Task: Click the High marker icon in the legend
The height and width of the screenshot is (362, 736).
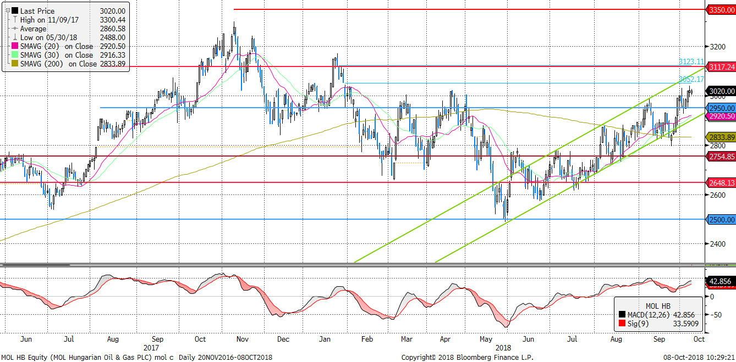Action: [x=14, y=20]
